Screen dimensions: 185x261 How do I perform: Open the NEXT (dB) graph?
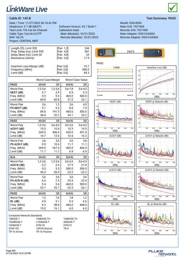[114, 116]
